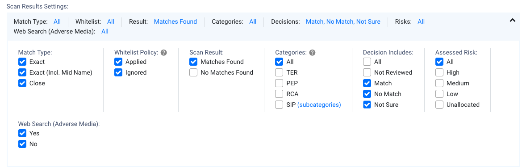Enable the No Matches Found checkbox
The height and width of the screenshot is (168, 522).
(x=193, y=72)
